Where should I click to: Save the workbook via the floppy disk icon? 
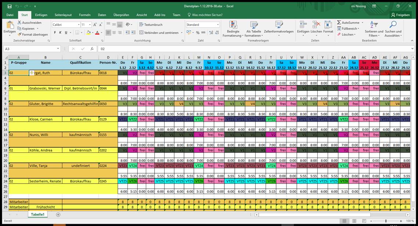(x=10, y=6)
